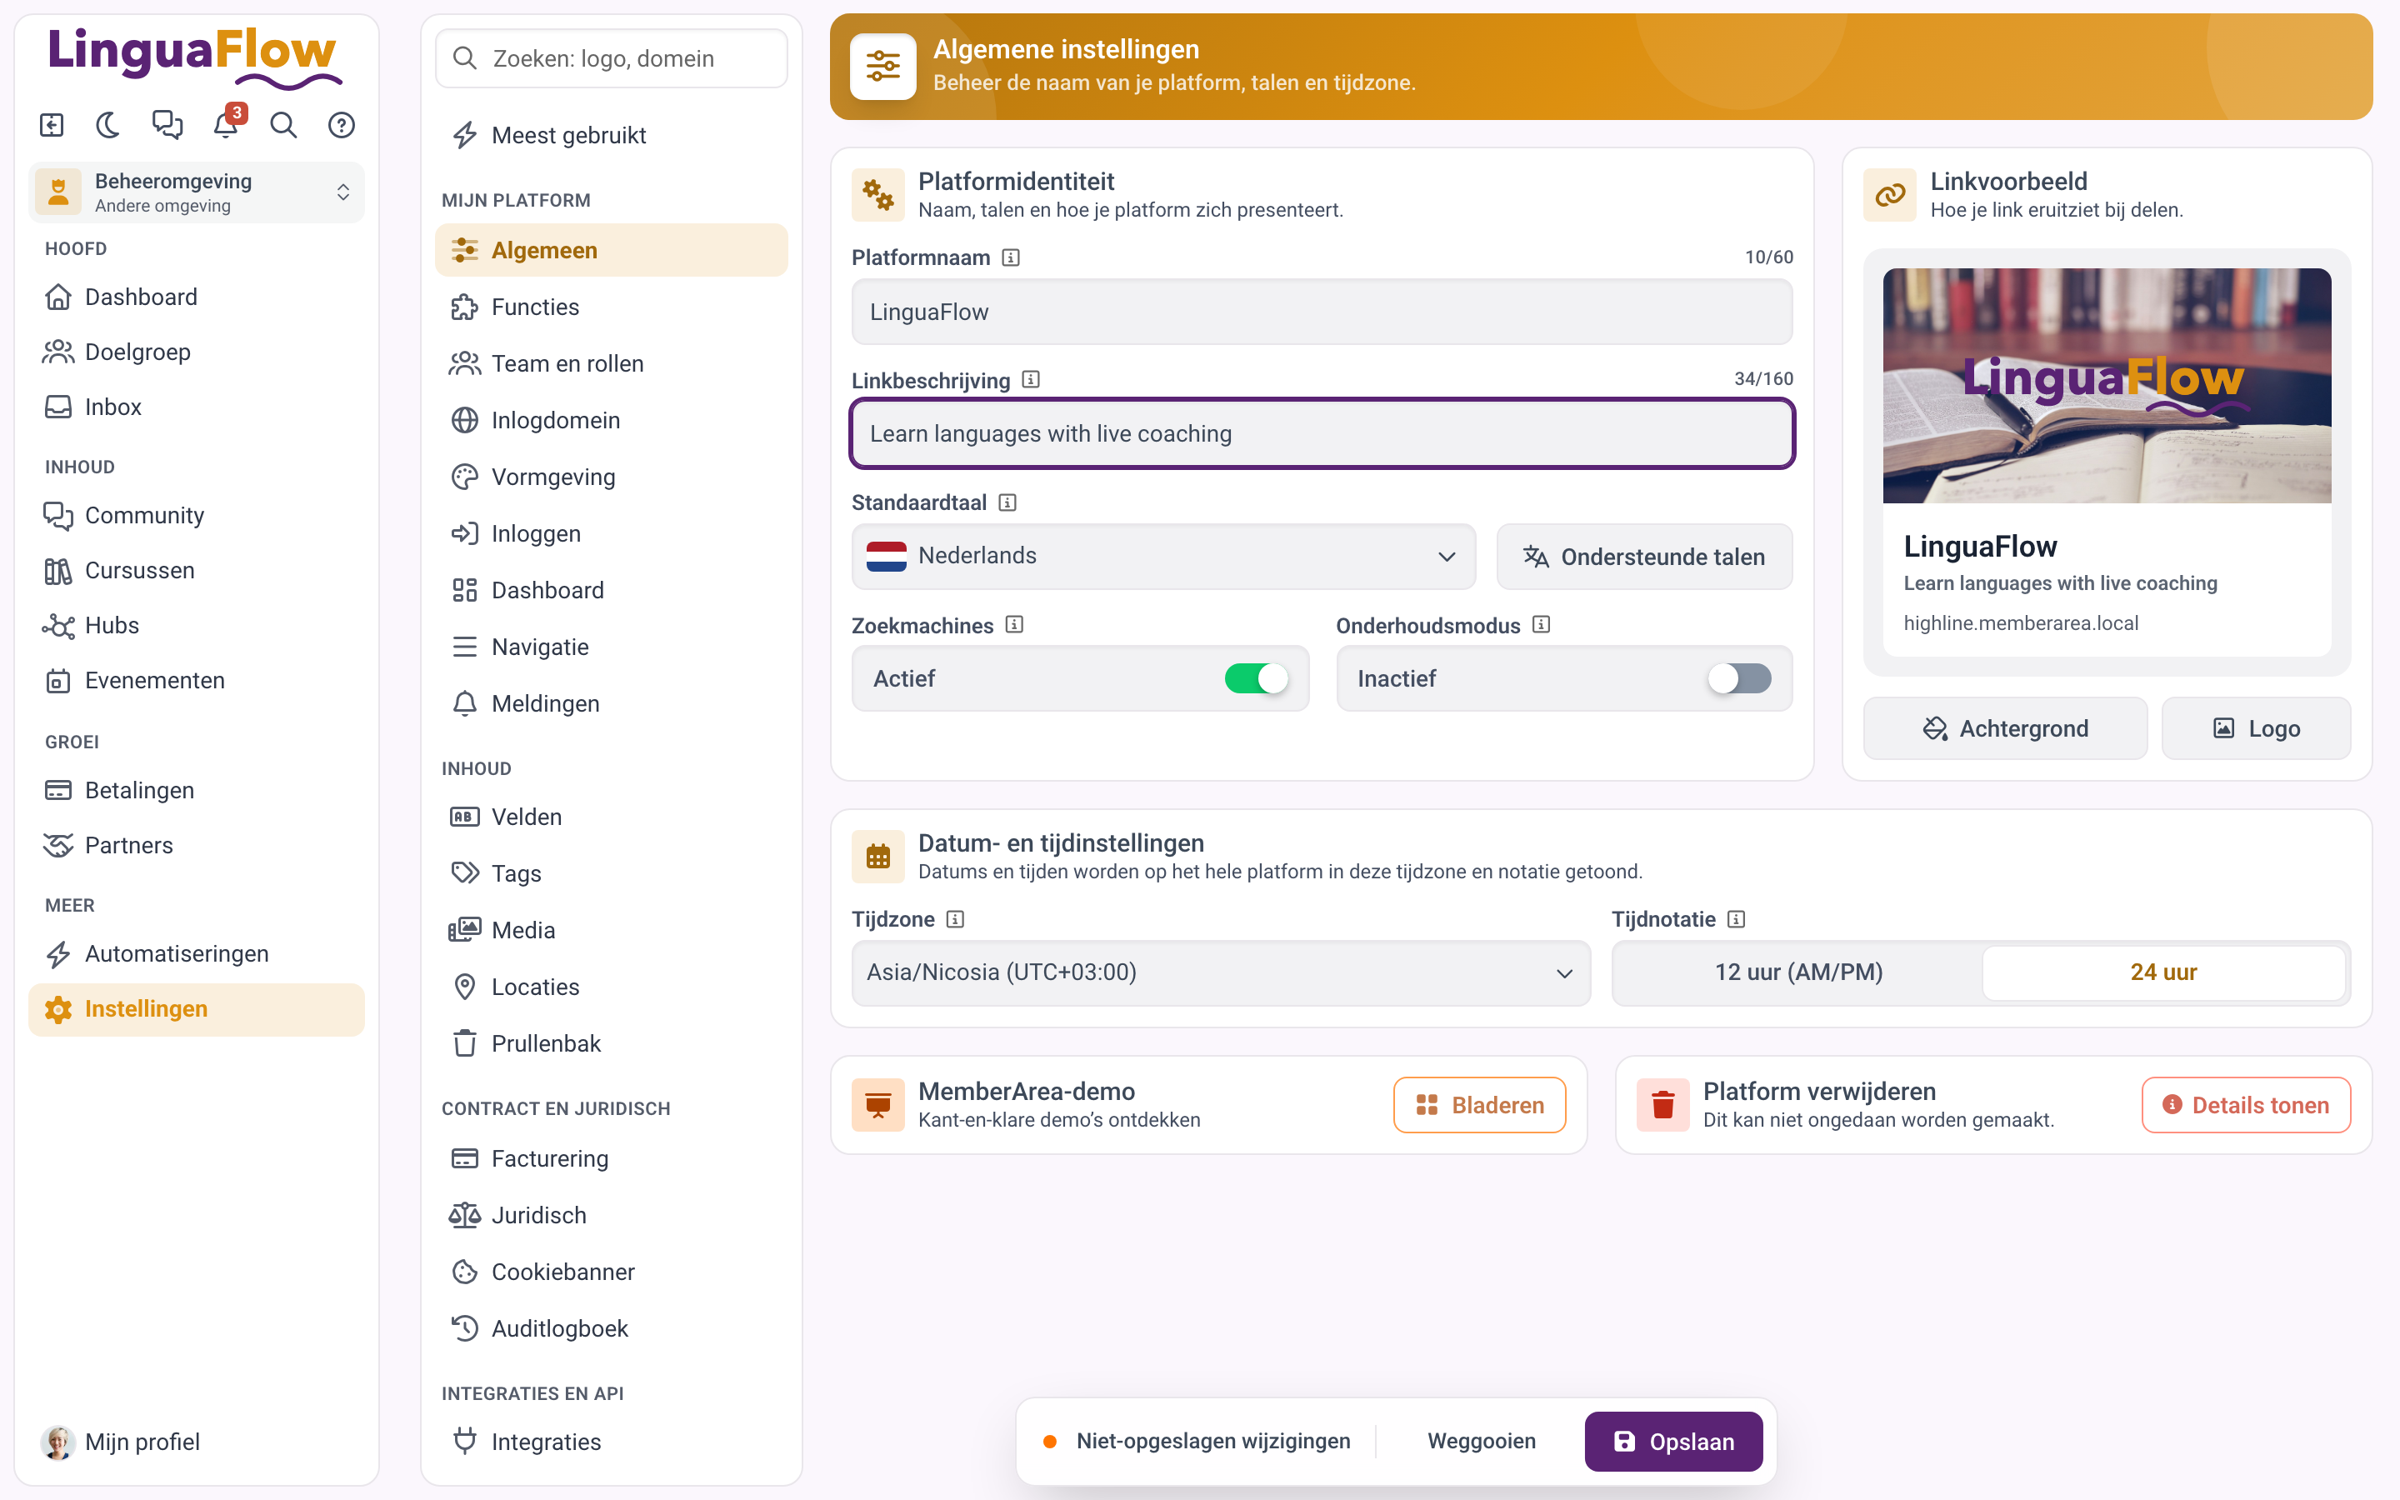The image size is (2400, 1500).
Task: Click the Linkvoorbeeld chain link icon
Action: (x=1889, y=194)
